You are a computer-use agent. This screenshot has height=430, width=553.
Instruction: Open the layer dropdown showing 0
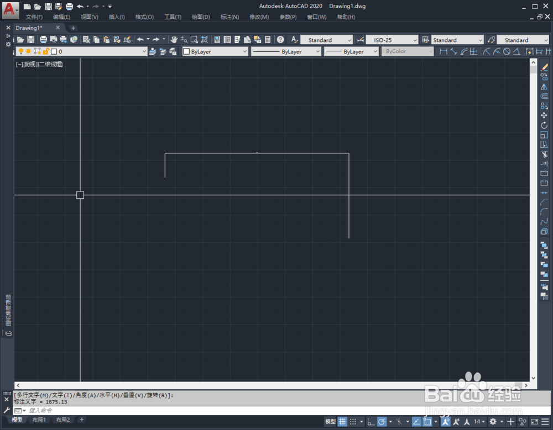pos(81,51)
